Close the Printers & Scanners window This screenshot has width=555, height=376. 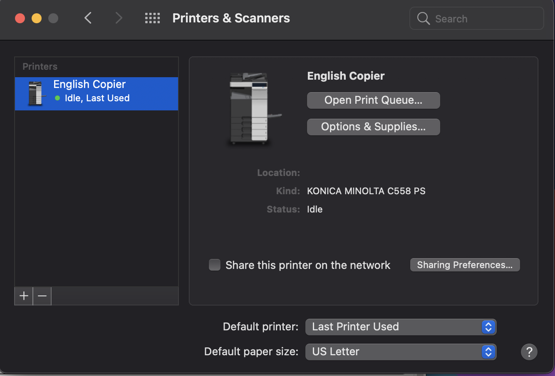click(20, 18)
